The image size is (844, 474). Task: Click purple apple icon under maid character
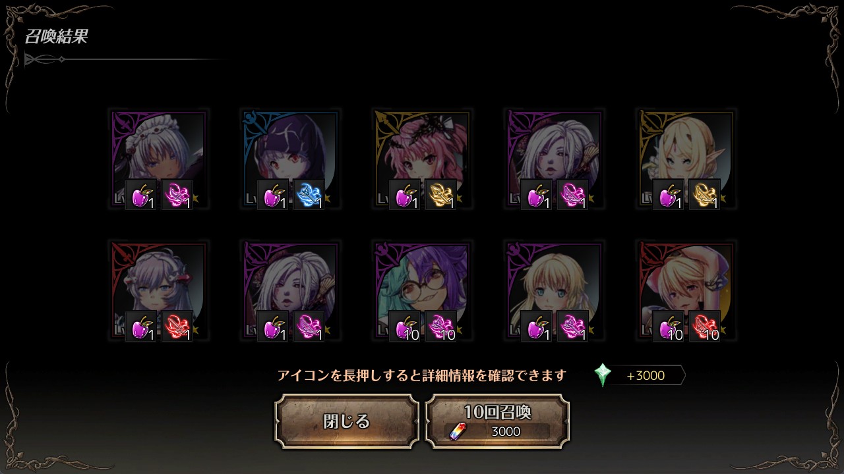point(141,195)
